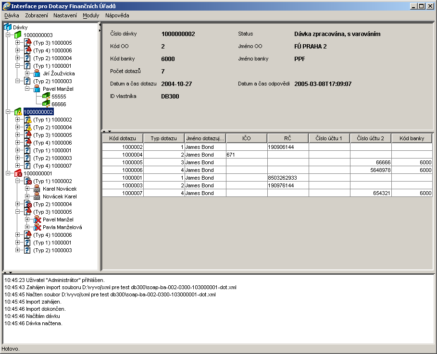Expand the Novácek Karel node

coord(27,196)
